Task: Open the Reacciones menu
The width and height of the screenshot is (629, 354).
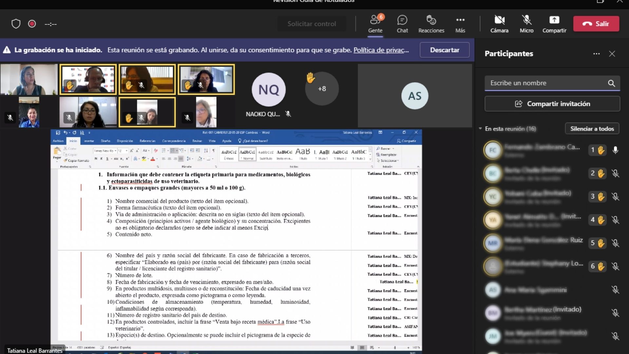Action: click(431, 24)
